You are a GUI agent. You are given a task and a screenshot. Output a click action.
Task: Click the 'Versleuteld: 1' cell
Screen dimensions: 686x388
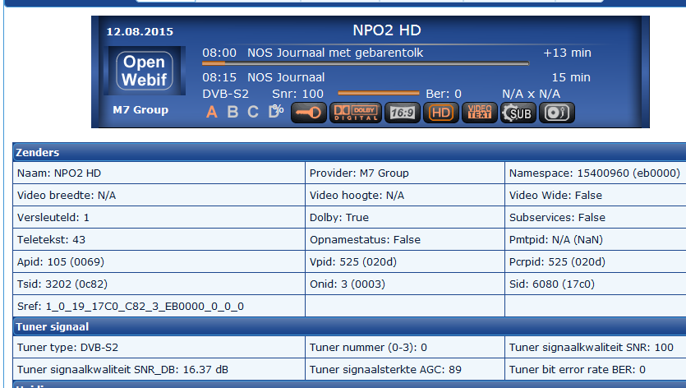pyautogui.click(x=159, y=218)
